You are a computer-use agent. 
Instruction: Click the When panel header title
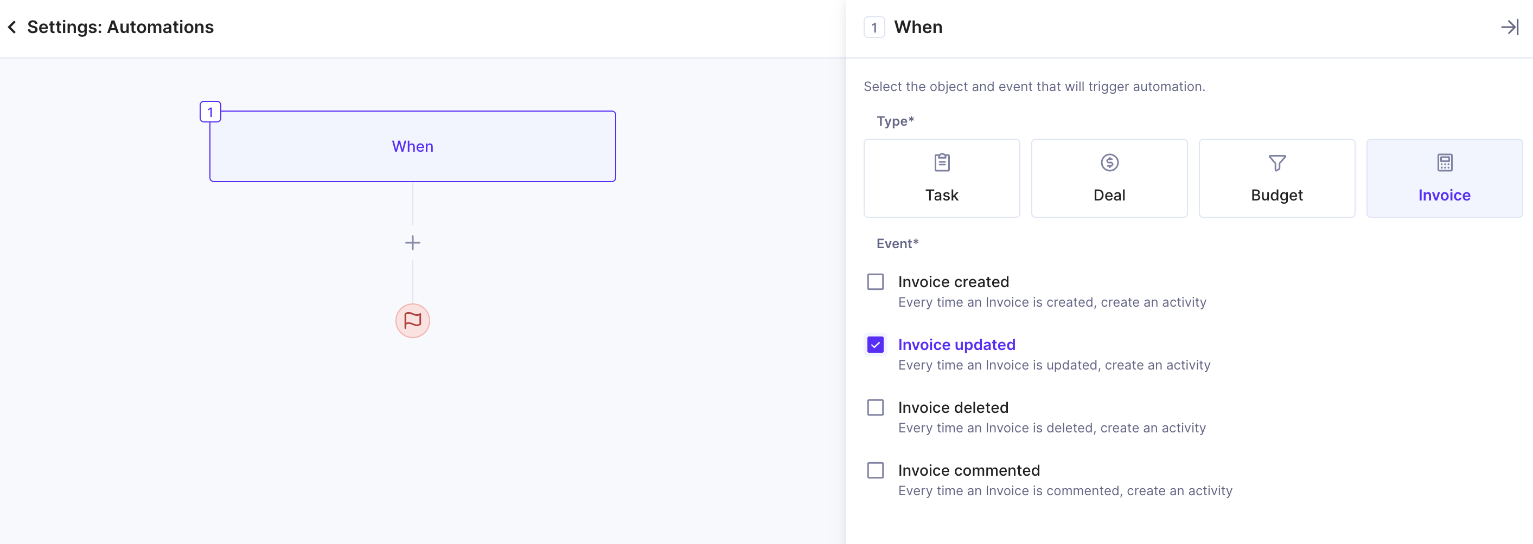coord(918,27)
